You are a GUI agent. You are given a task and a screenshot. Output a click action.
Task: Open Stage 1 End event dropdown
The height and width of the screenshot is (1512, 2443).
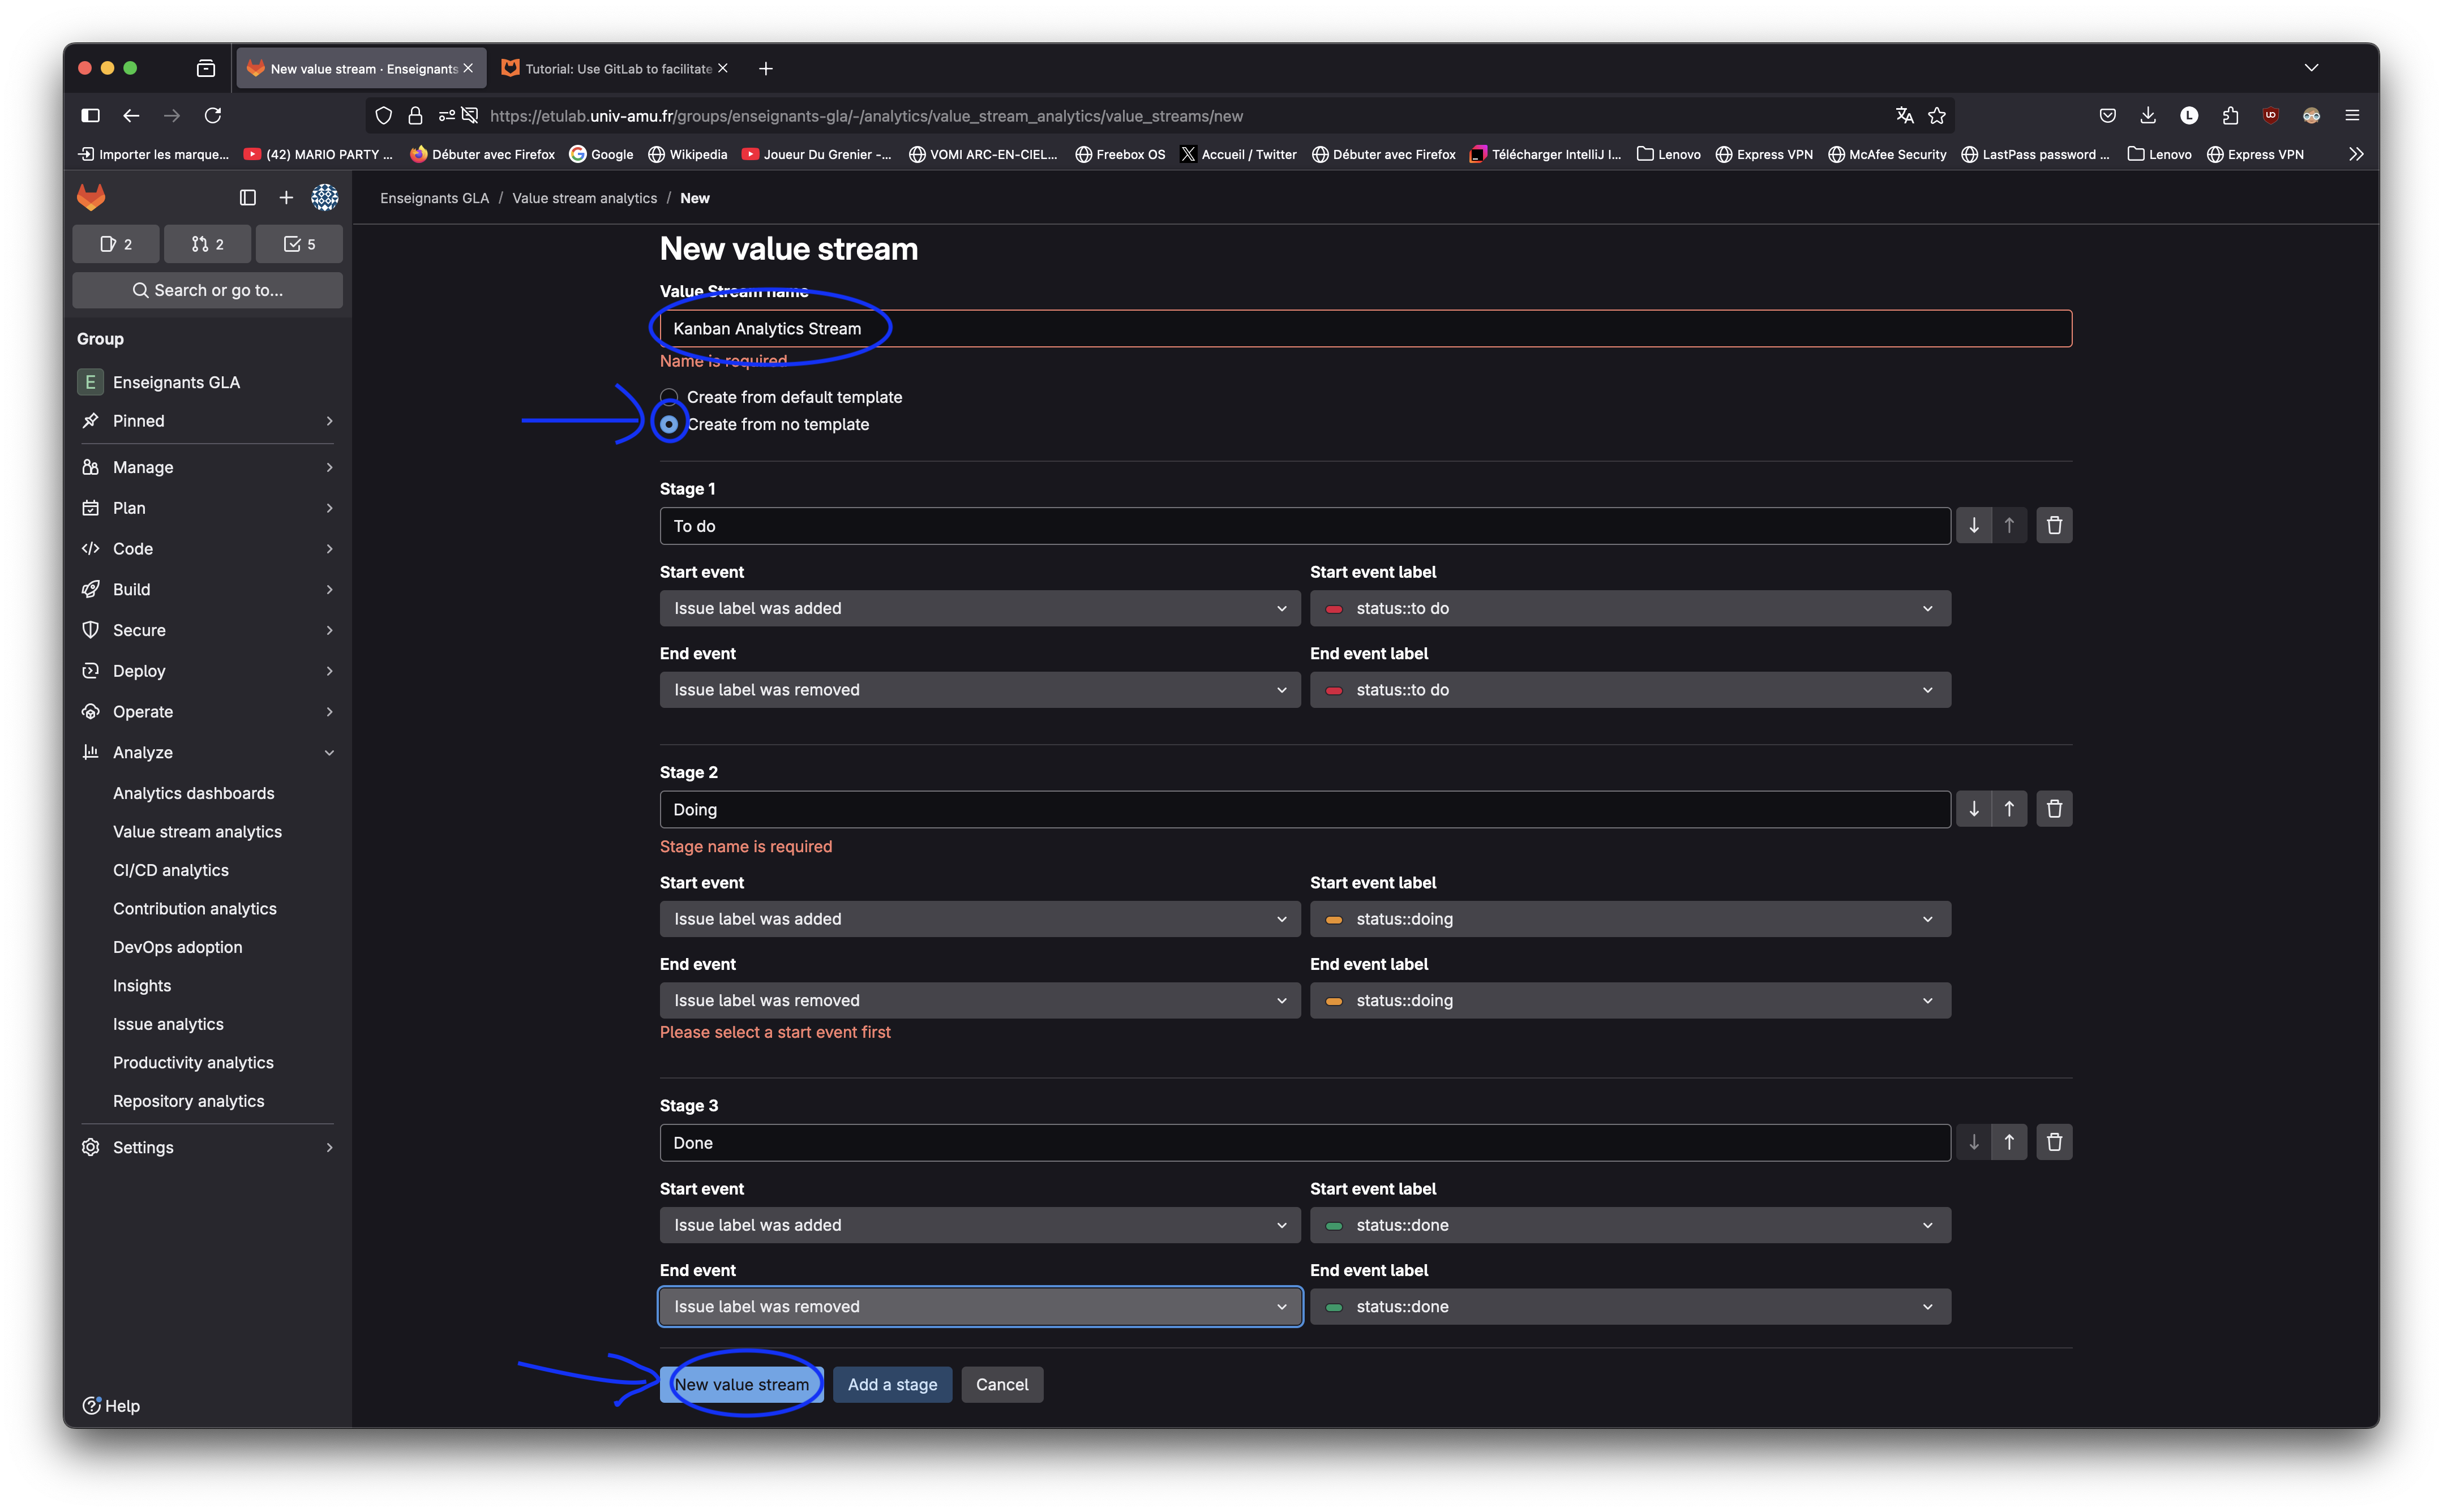pos(980,690)
